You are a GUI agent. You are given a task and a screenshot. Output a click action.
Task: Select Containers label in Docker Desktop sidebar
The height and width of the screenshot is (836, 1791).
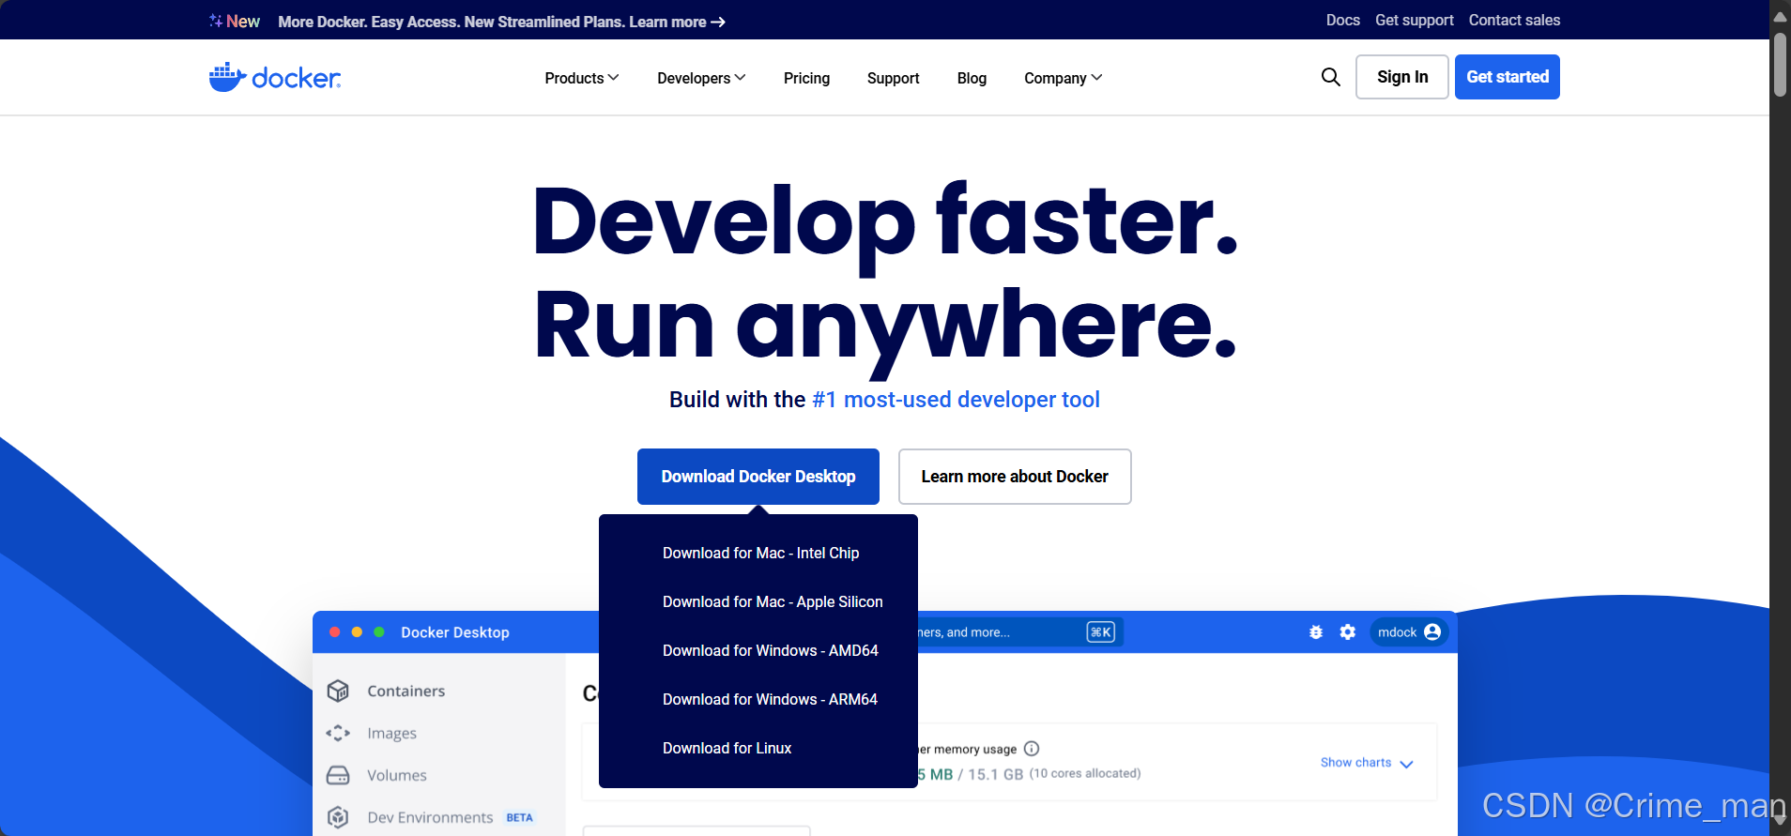406,691
